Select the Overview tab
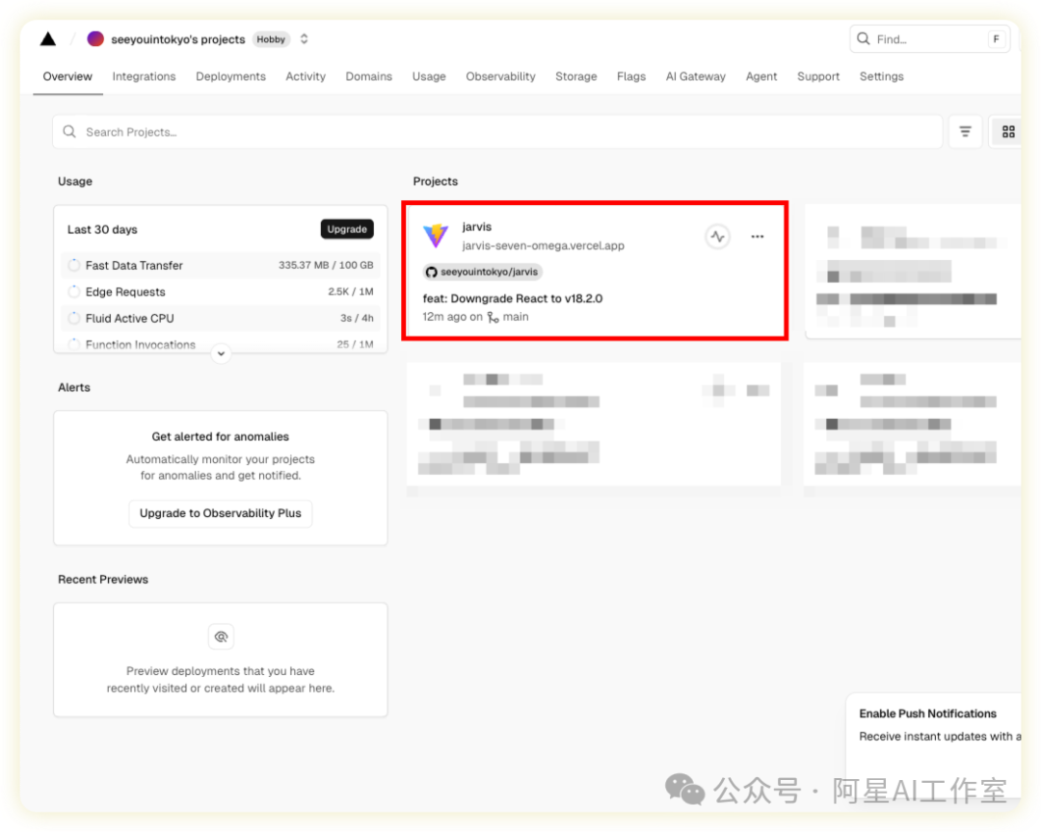The width and height of the screenshot is (1041, 832). click(x=67, y=76)
